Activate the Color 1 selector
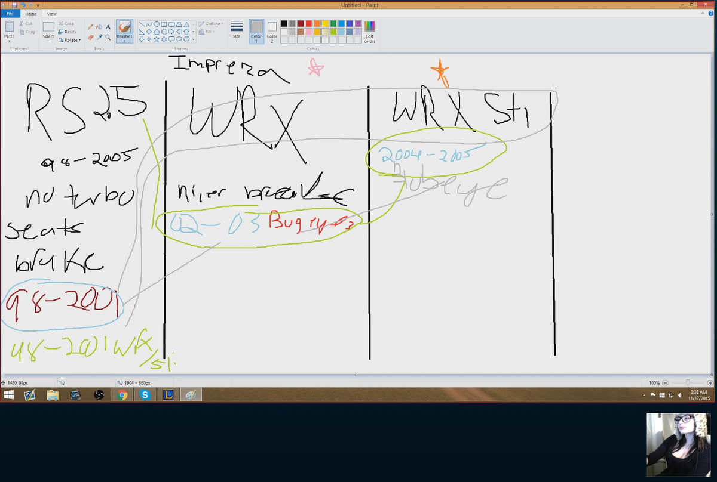 [256, 32]
